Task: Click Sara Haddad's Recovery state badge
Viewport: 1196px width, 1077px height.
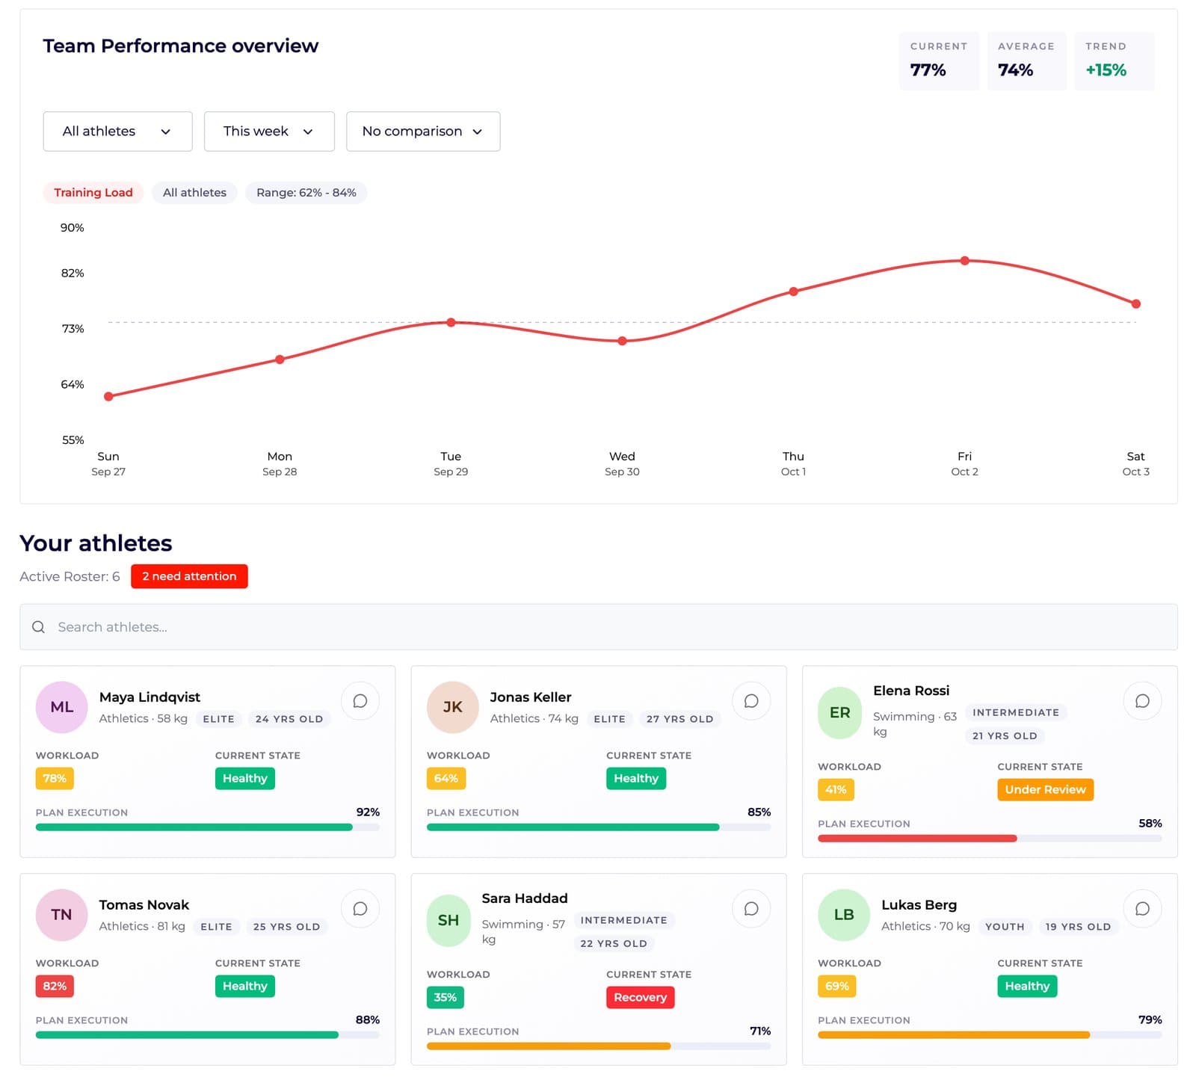Action: (x=640, y=998)
